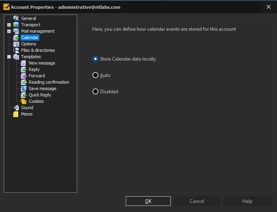This screenshot has height=212, width=277.
Task: Select the Disabled radio button
Action: [x=95, y=92]
